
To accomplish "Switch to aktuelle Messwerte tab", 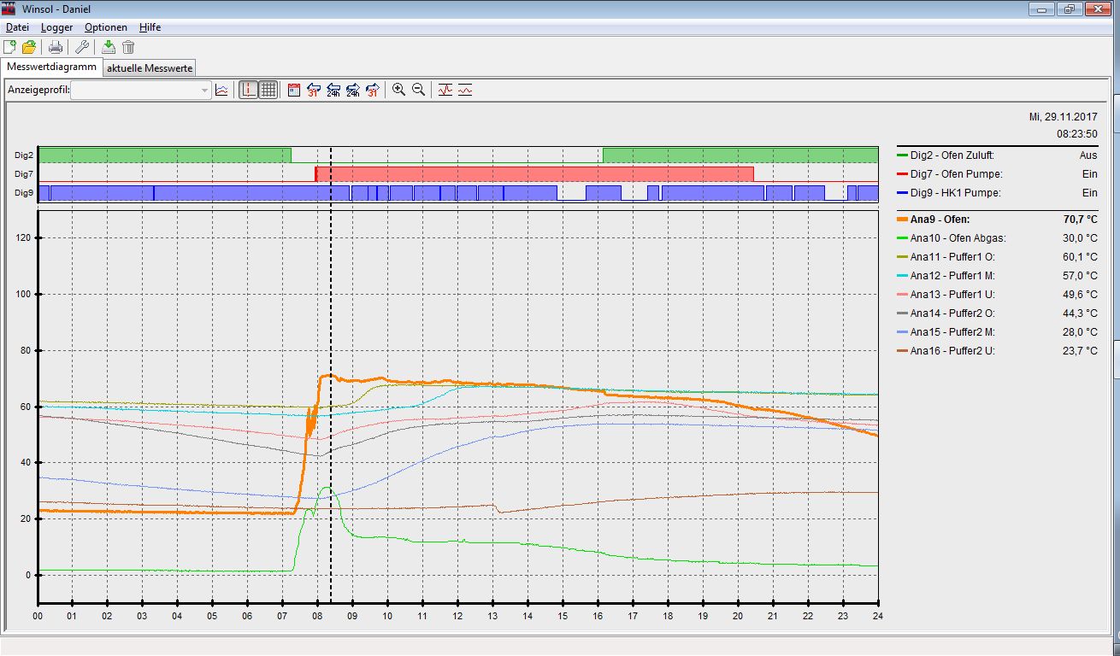I will pyautogui.click(x=150, y=68).
